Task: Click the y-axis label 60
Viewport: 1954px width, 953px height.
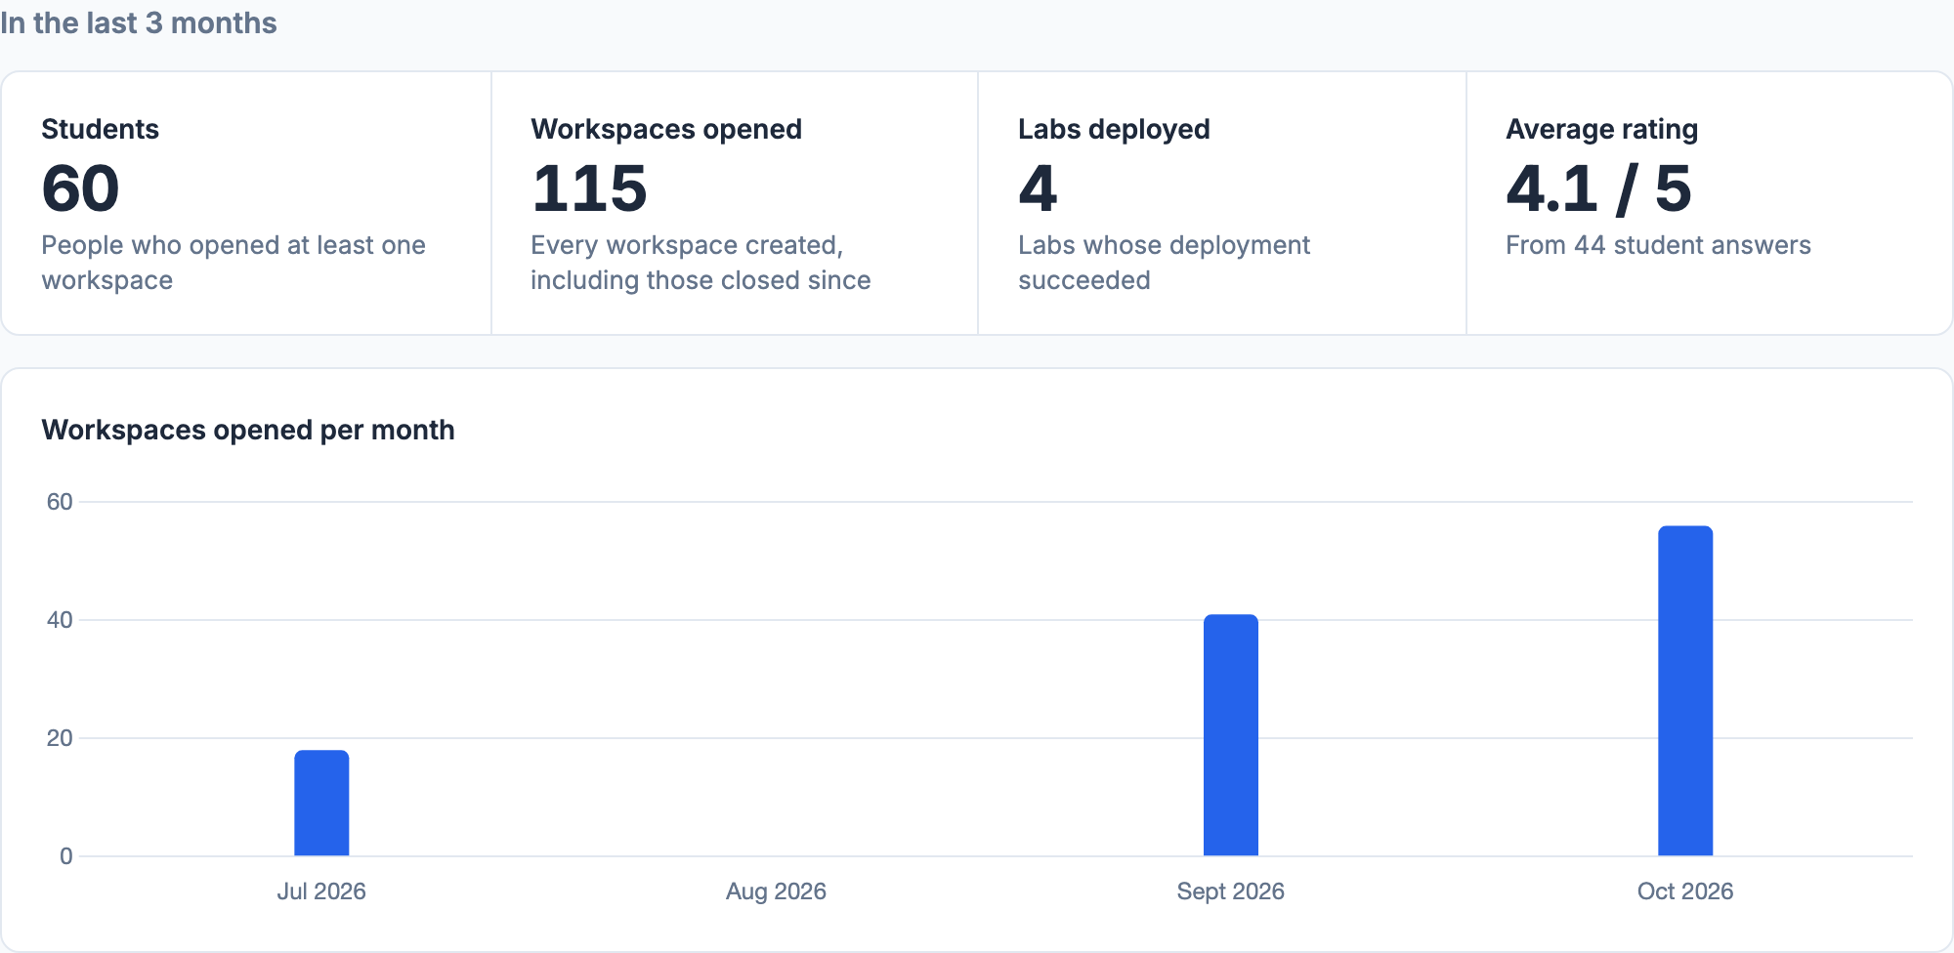Action: coord(60,502)
